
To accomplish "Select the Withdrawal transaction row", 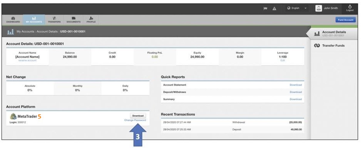I will [232, 122].
